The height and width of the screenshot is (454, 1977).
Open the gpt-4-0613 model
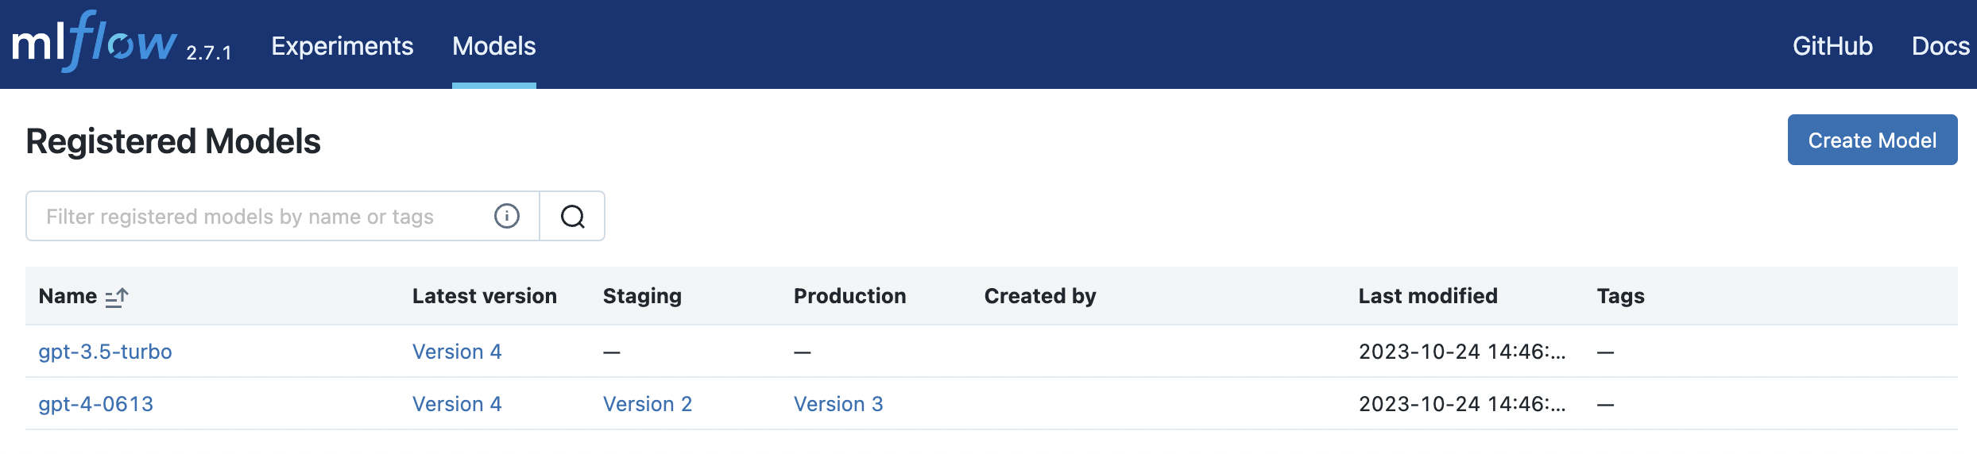(96, 404)
